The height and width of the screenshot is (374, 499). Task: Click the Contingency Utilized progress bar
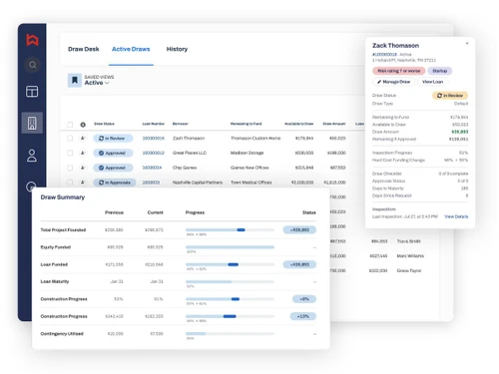[230, 333]
